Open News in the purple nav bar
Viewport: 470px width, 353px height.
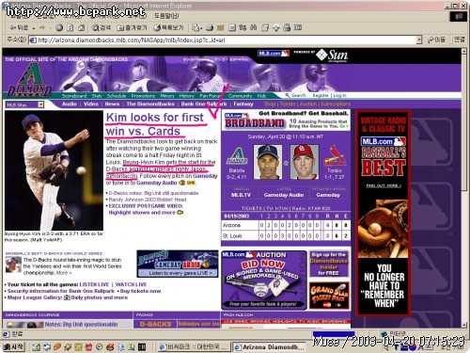(112, 104)
